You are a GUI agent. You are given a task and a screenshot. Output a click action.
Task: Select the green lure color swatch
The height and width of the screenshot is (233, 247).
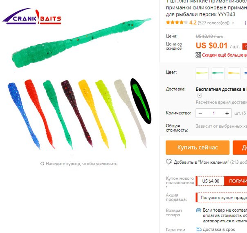pos(218,73)
